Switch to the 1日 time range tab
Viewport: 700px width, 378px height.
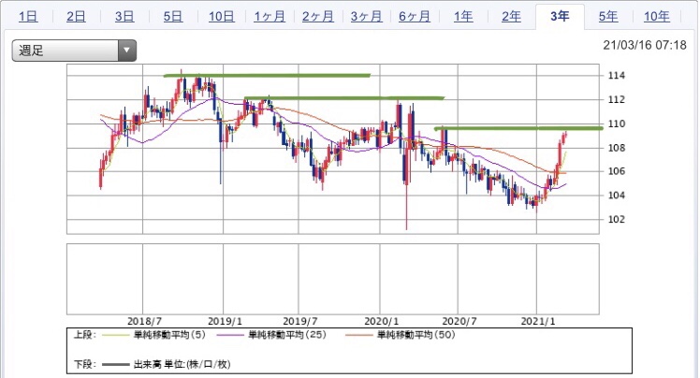tap(28, 16)
